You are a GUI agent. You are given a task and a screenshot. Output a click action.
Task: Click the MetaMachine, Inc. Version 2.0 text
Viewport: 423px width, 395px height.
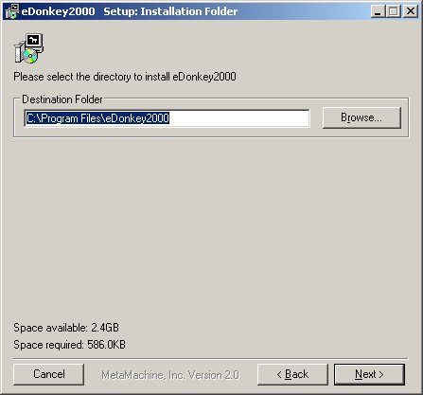(170, 375)
